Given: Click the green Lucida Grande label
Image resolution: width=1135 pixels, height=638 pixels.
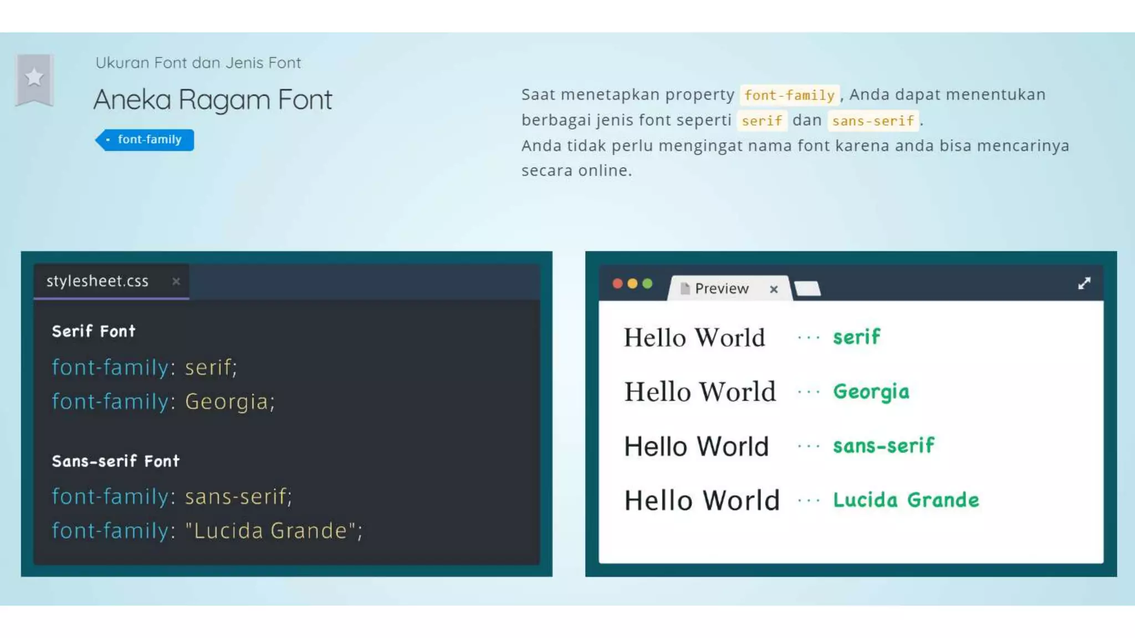Looking at the screenshot, I should coord(906,500).
